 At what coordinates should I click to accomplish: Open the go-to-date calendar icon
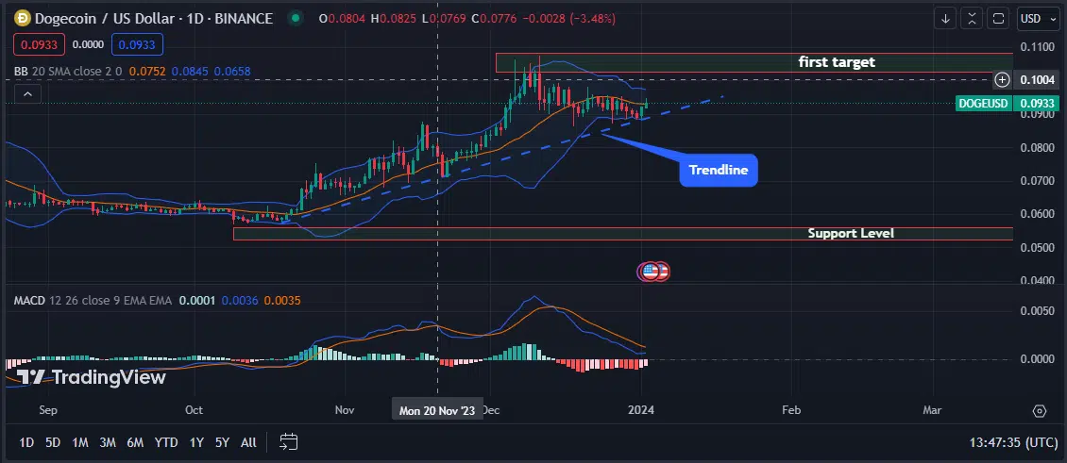coord(289,442)
